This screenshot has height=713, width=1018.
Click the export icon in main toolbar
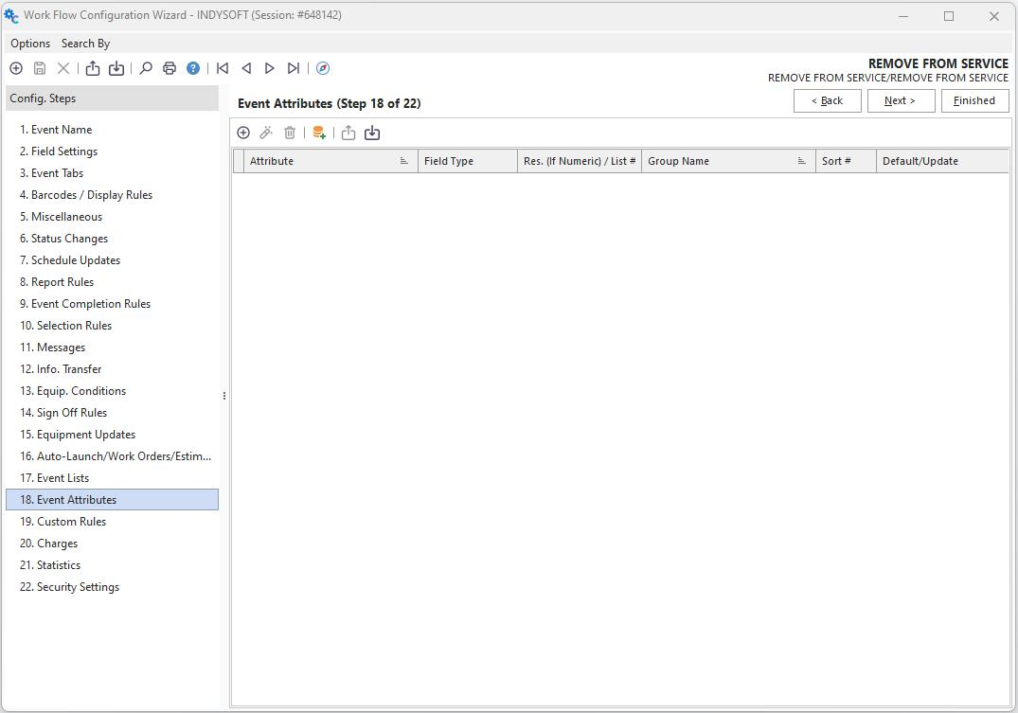coord(93,68)
